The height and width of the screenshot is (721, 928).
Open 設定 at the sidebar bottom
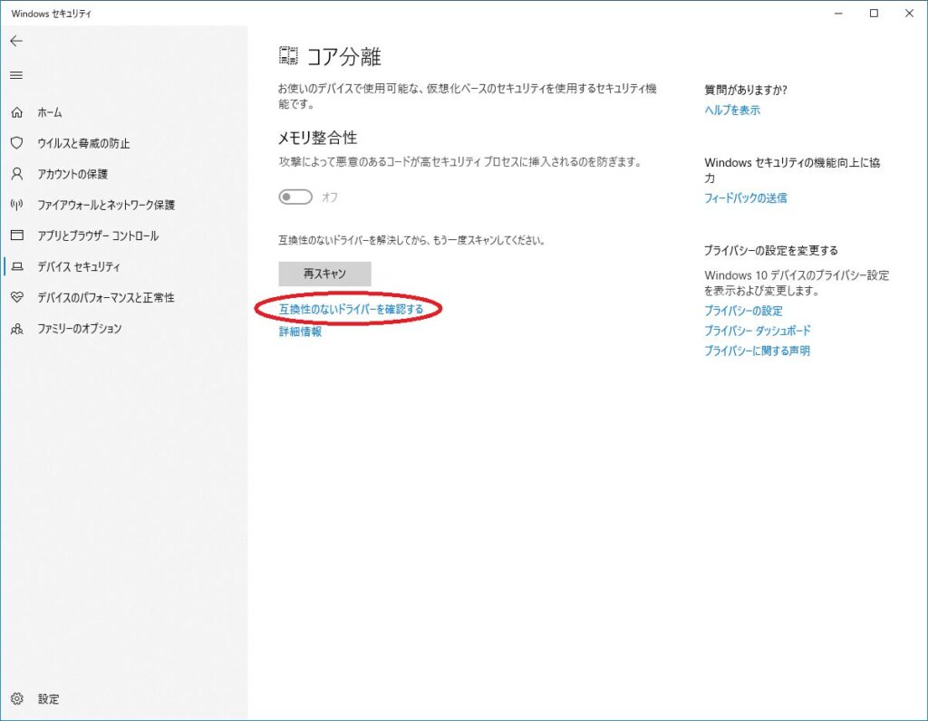coord(49,699)
